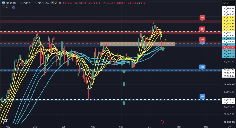Click the Aug label on time axis
This screenshot has width=236, height=128.
tap(93, 127)
